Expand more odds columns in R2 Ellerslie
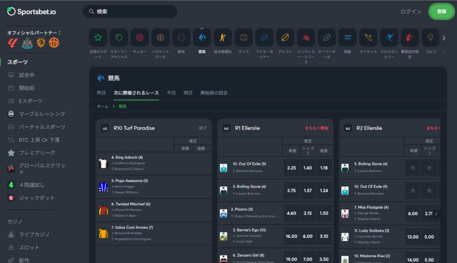The image size is (457, 263). (x=436, y=214)
